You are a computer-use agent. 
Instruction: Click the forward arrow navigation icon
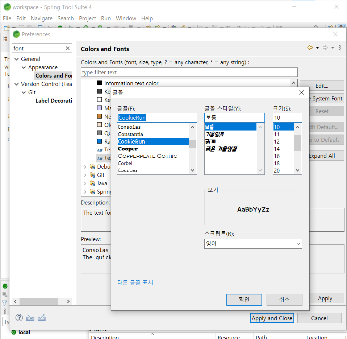(x=325, y=47)
